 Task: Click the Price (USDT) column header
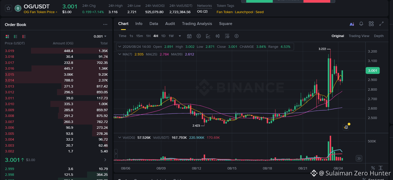coord(15,43)
